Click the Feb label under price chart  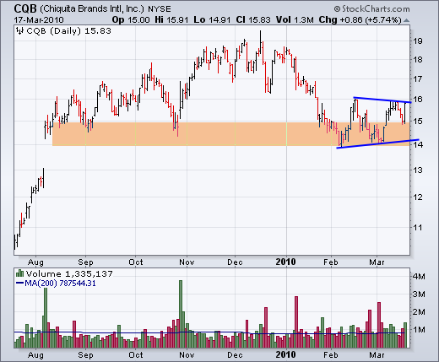coord(331,262)
